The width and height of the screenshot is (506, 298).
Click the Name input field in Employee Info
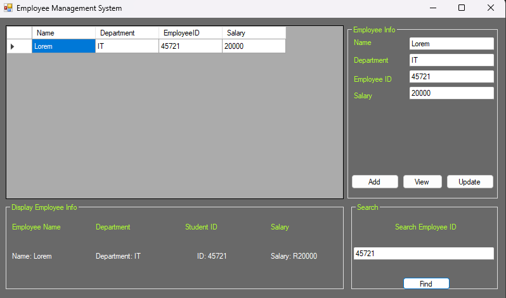(451, 44)
